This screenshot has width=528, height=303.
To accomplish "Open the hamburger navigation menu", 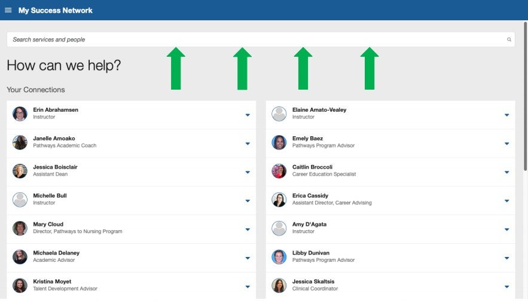I will tap(8, 10).
